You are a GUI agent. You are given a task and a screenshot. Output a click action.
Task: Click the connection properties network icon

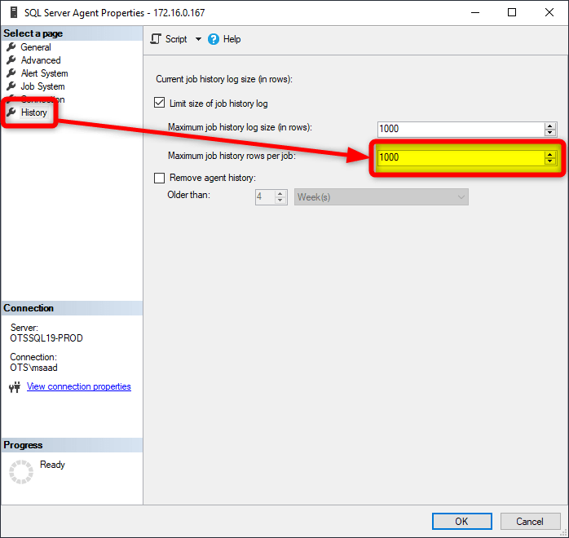(x=14, y=387)
